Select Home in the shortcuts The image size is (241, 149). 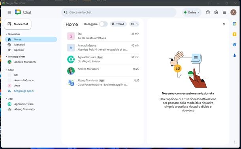pyautogui.click(x=31, y=40)
